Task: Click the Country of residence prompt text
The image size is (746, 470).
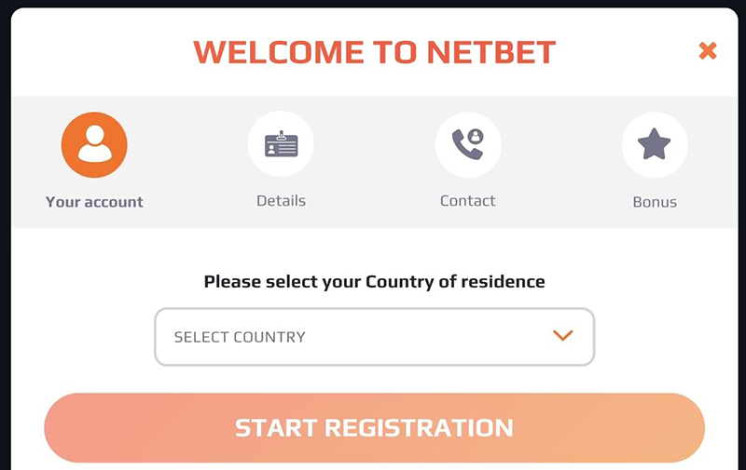Action: point(375,281)
